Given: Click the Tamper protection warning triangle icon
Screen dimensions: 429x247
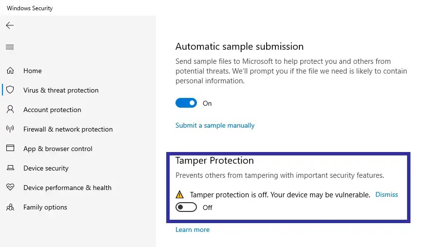Looking at the screenshot, I should point(180,195).
